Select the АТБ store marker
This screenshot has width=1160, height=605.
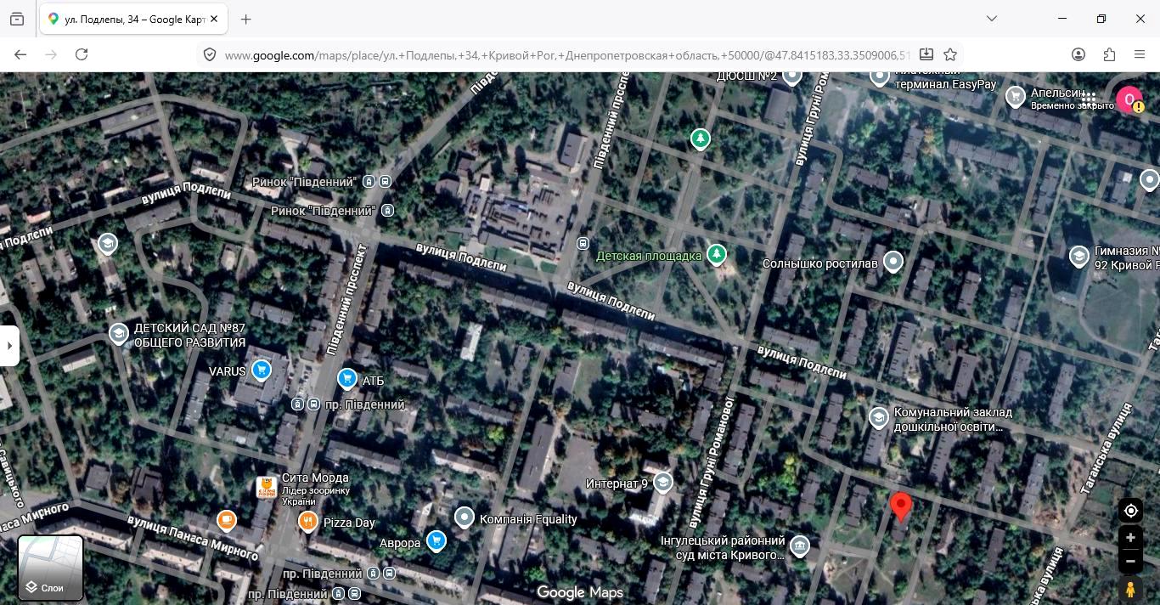point(346,379)
